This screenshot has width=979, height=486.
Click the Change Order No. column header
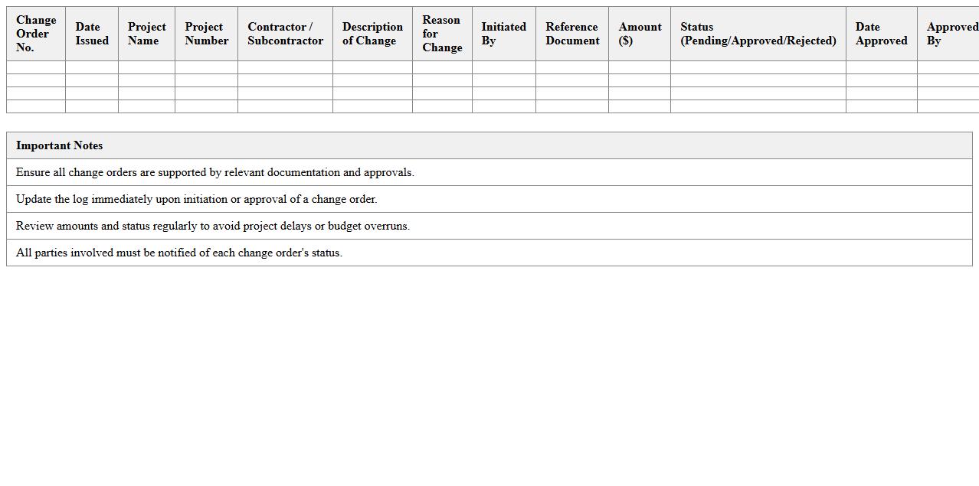pos(36,34)
